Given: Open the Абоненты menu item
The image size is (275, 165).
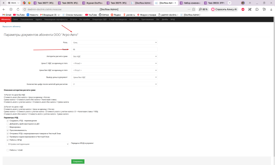Looking at the screenshot, I should [6, 19].
